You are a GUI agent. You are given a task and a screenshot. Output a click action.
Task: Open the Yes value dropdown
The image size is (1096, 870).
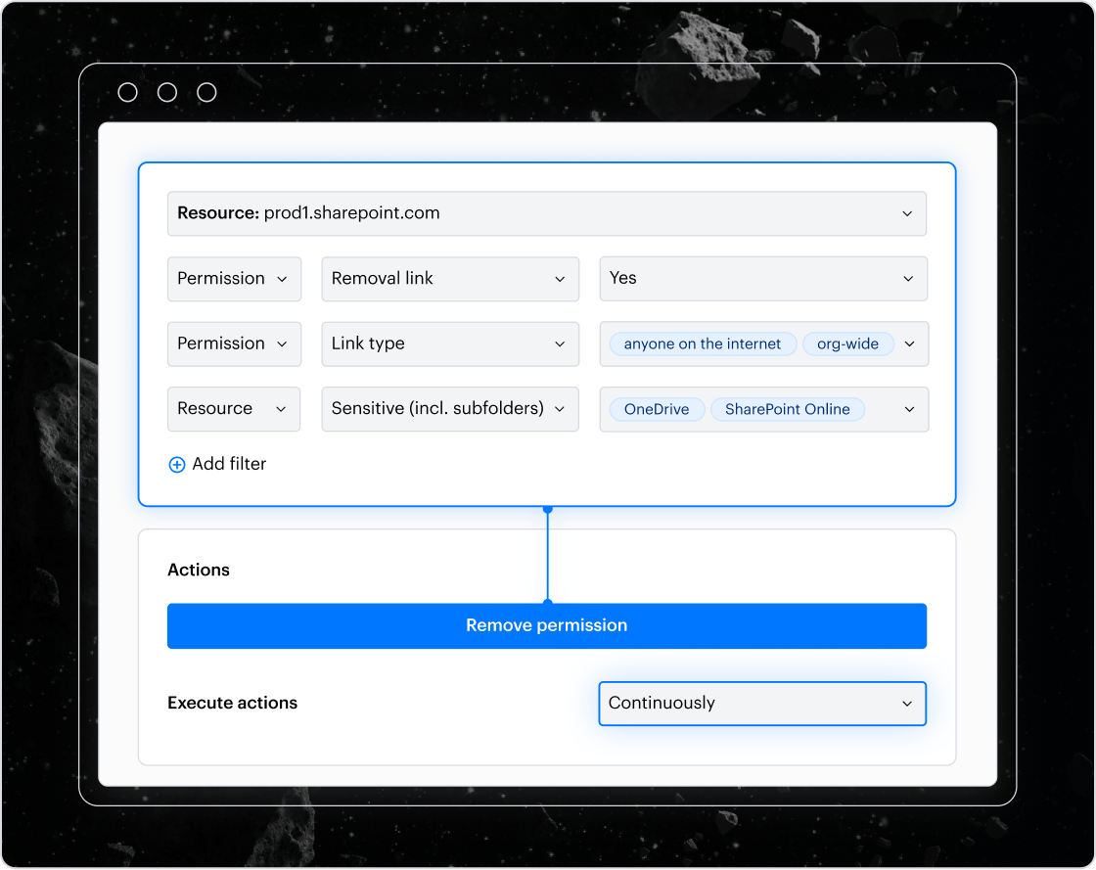pyautogui.click(x=762, y=279)
